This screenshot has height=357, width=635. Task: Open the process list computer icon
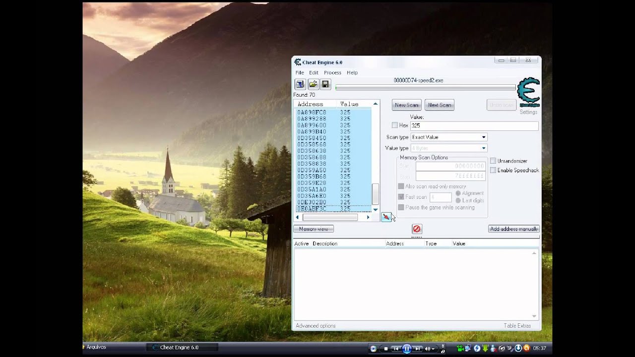tap(300, 84)
